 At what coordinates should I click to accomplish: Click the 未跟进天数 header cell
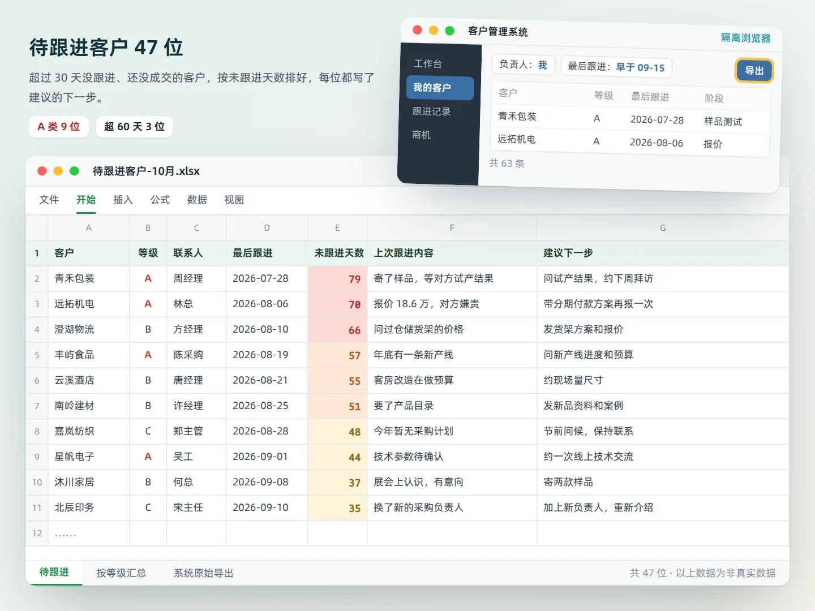click(337, 253)
